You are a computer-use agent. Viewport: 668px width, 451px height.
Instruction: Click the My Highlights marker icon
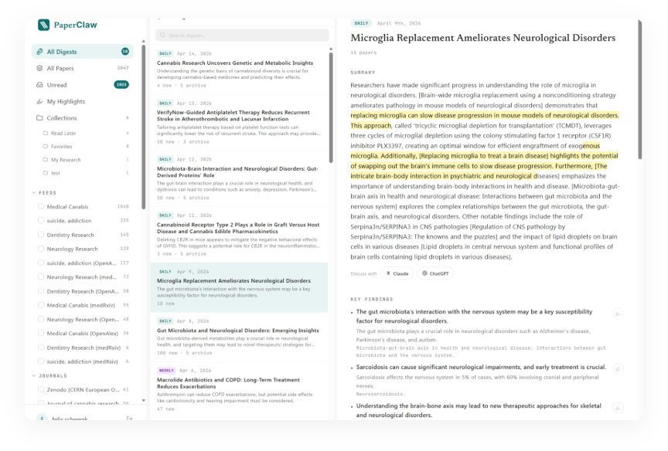(39, 101)
